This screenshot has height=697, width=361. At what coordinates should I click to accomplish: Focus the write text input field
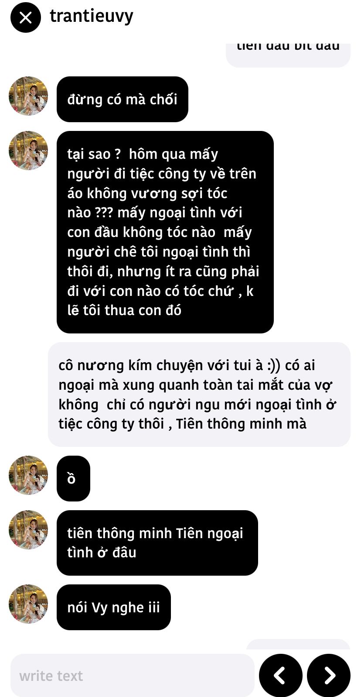(x=133, y=675)
